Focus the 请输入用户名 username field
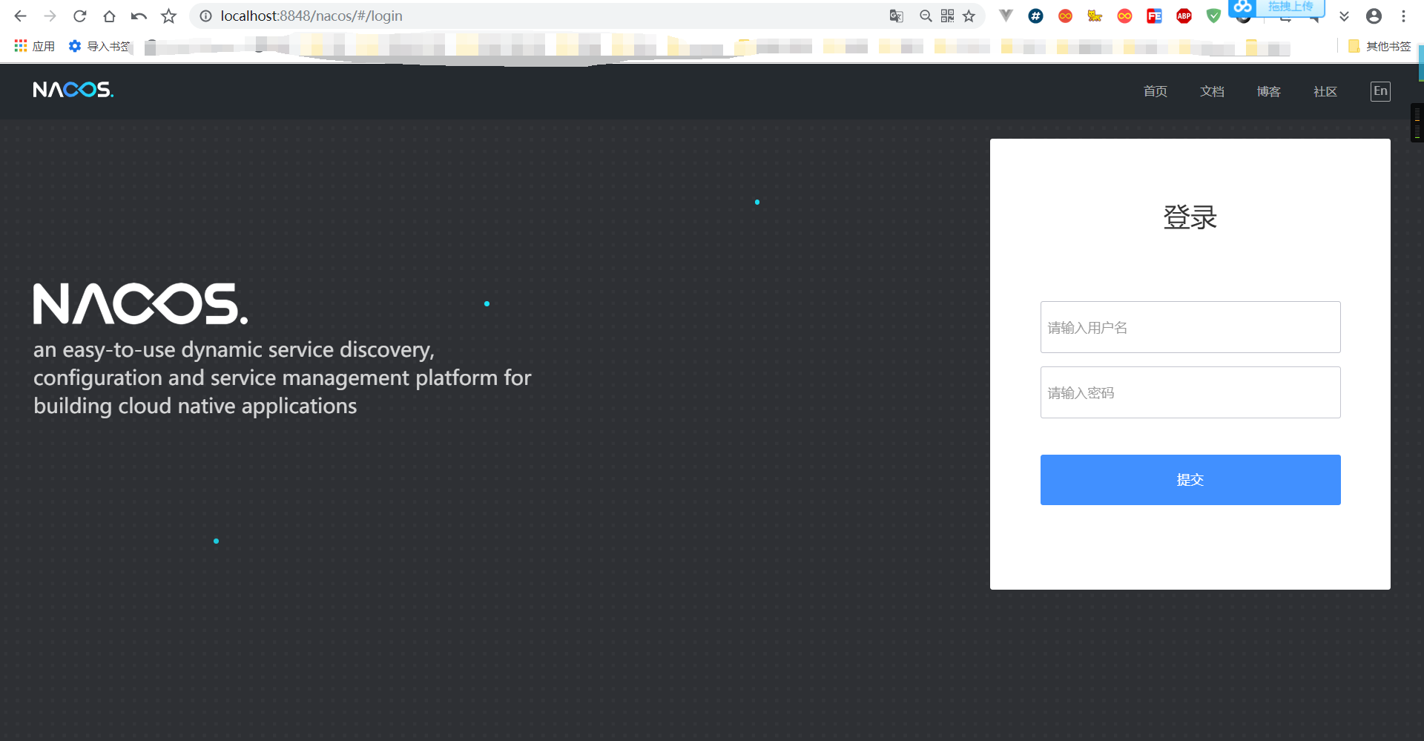1424x741 pixels. pyautogui.click(x=1190, y=327)
